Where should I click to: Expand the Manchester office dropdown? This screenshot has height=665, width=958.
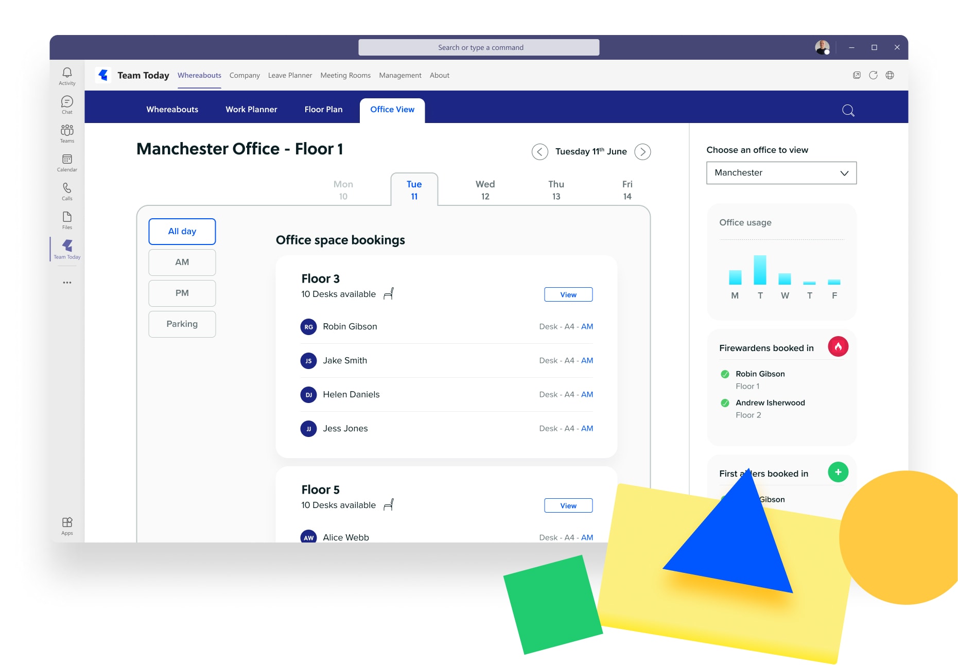tap(781, 173)
